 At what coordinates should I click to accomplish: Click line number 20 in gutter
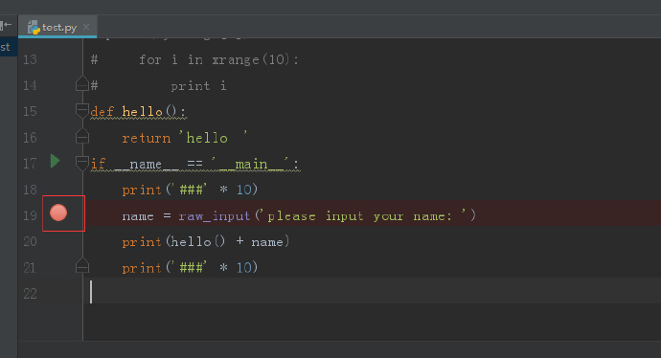click(30, 242)
